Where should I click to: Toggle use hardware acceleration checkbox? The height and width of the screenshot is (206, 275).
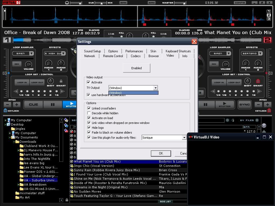[88, 95]
